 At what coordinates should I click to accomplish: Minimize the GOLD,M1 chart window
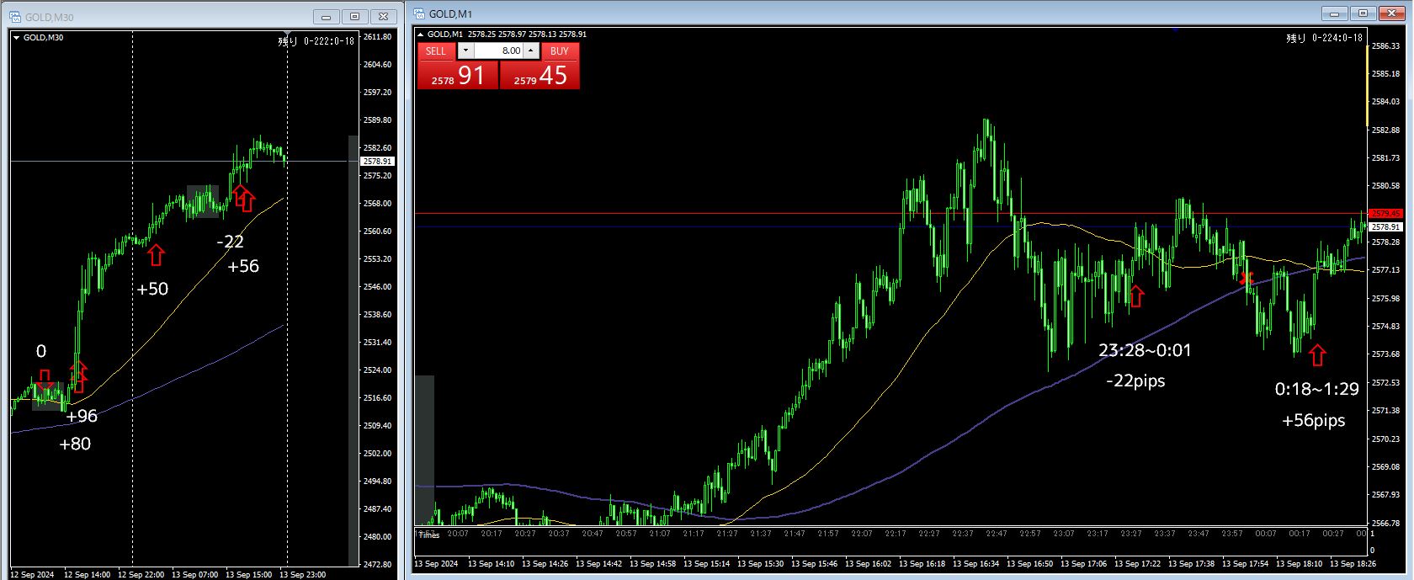[x=1334, y=13]
